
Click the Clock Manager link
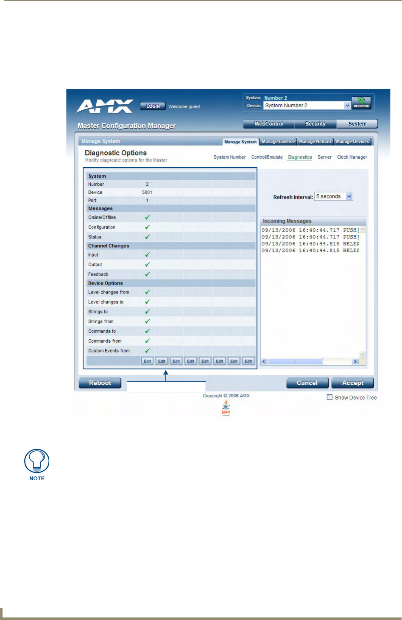(352, 157)
